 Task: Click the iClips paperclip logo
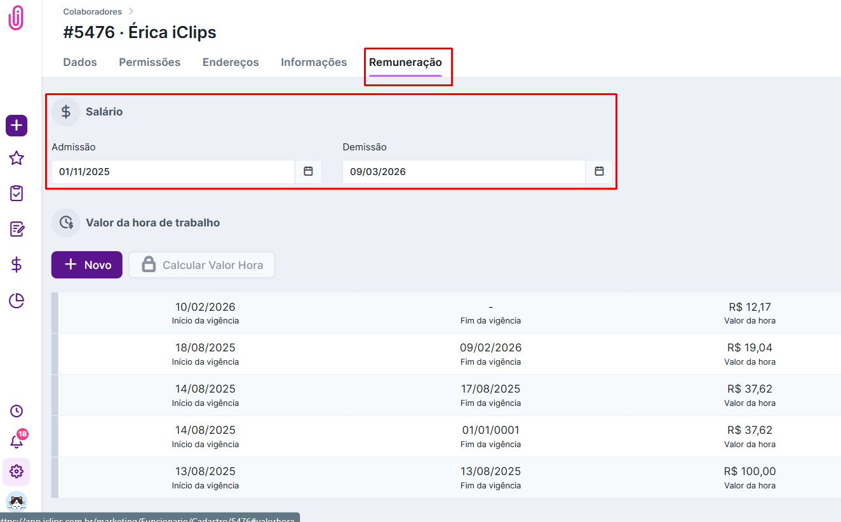pos(16,17)
